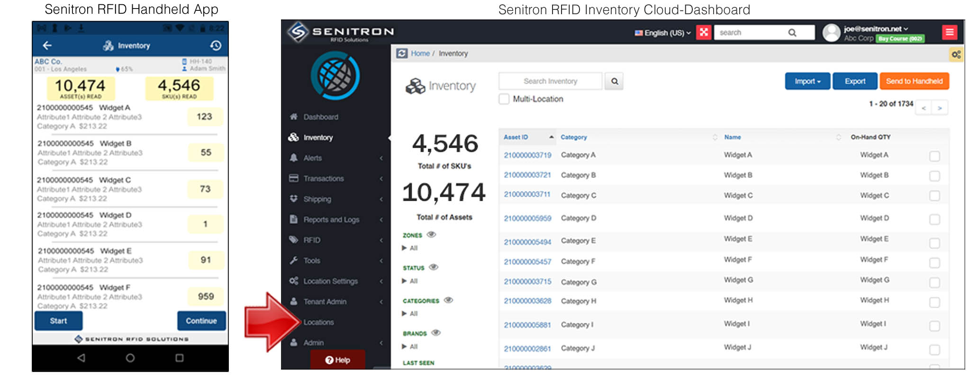This screenshot has width=979, height=381.
Task: Click the top bar search field
Action: pos(764,33)
